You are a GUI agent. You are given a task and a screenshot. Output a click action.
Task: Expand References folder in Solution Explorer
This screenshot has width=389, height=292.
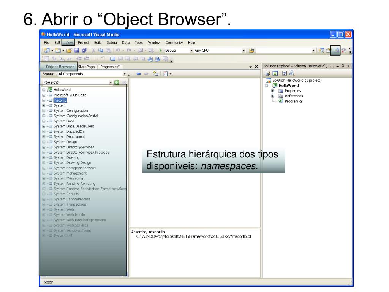click(x=272, y=96)
